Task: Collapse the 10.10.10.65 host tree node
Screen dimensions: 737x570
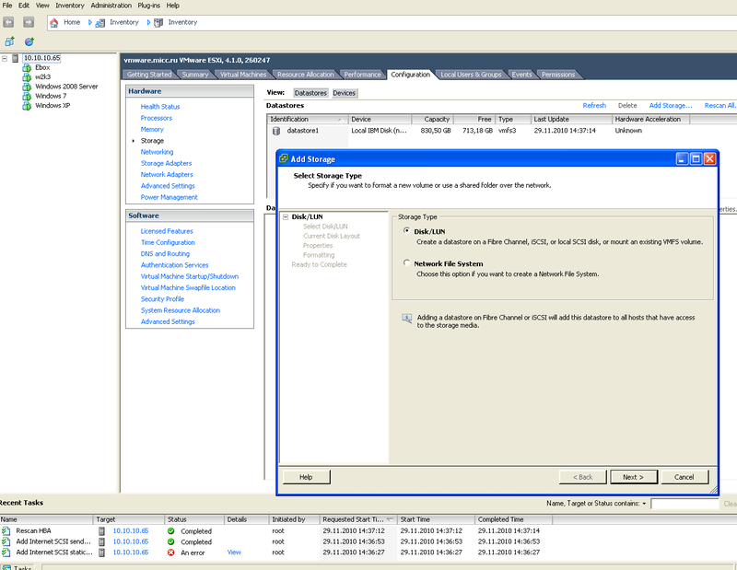Action: [x=5, y=58]
